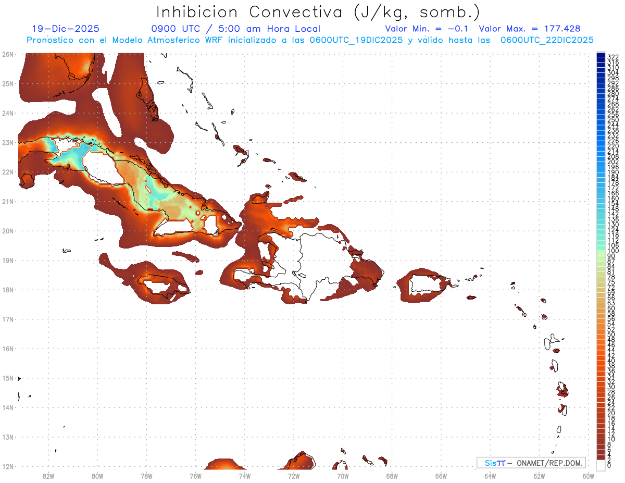Click the 80W longitude label
Viewport: 625px width, 483px height.
click(97, 476)
